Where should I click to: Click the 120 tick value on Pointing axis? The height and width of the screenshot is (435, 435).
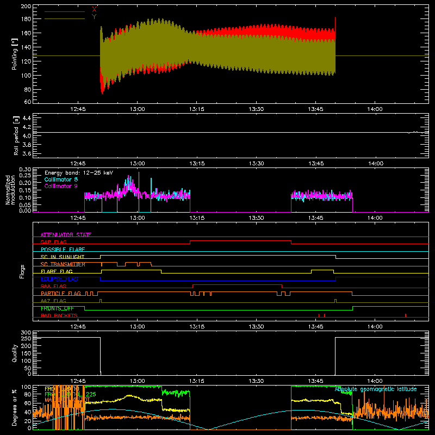pyautogui.click(x=26, y=61)
